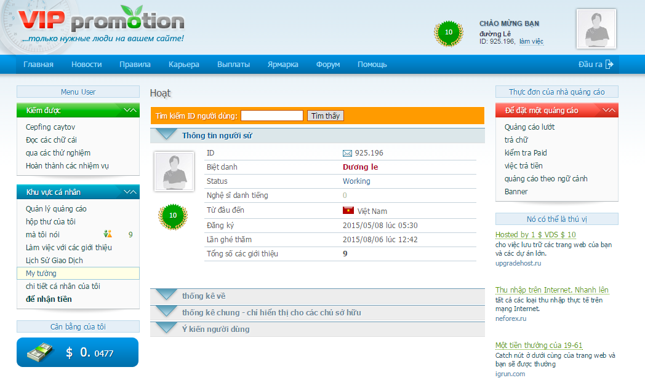Open the Главная menu item
This screenshot has height=383, width=645.
pos(38,65)
